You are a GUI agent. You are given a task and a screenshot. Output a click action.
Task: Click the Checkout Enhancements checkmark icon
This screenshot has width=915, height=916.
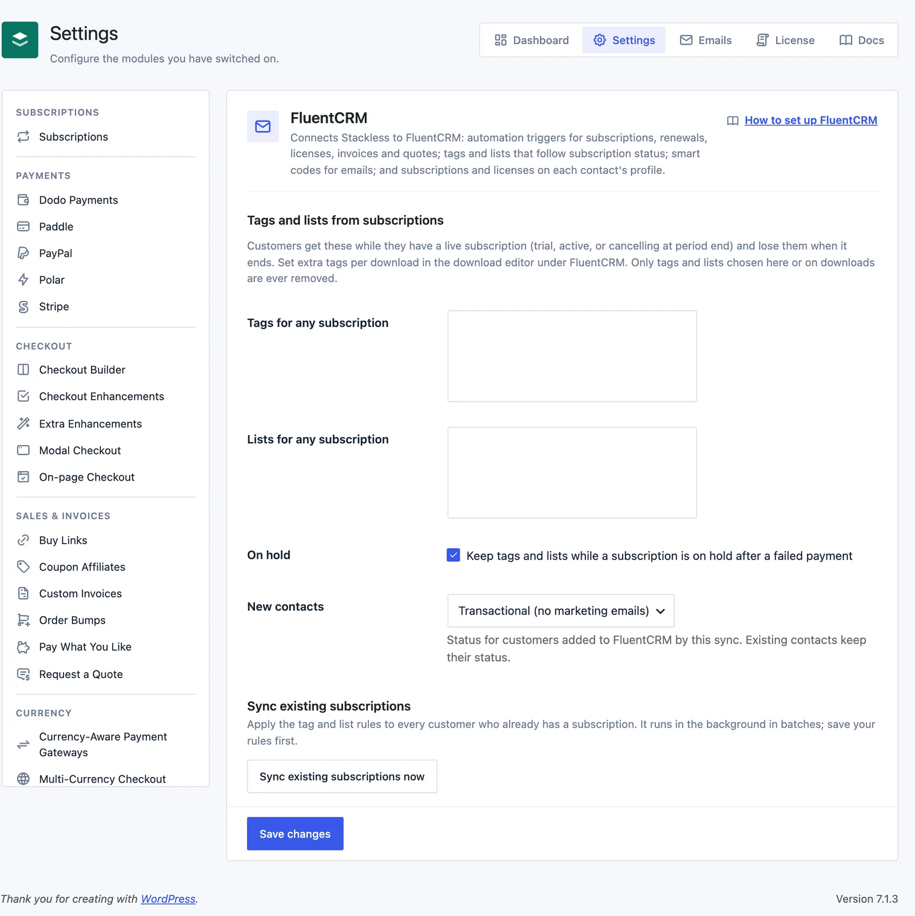[23, 396]
